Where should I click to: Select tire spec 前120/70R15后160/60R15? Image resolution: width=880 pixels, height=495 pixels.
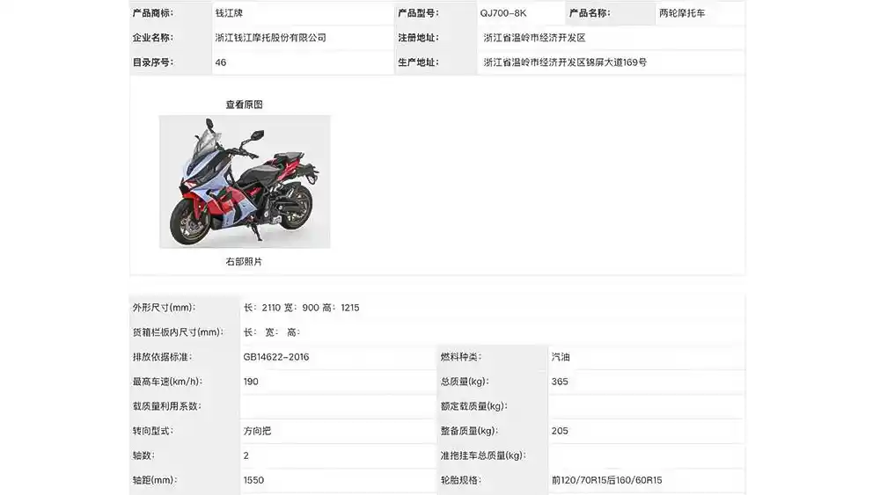point(606,480)
